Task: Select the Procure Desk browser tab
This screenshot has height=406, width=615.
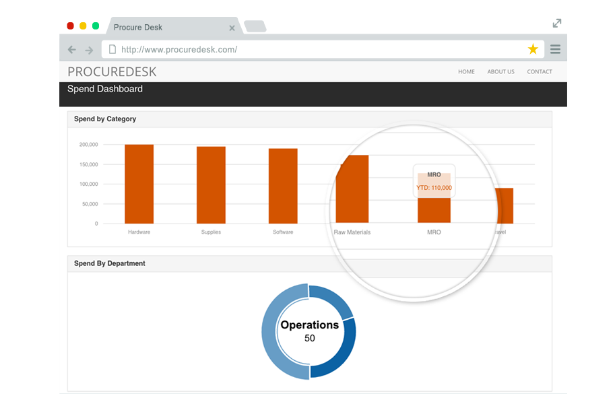Action: click(x=174, y=26)
